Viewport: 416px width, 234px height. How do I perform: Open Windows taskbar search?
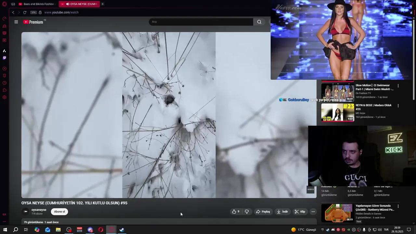coord(16,230)
